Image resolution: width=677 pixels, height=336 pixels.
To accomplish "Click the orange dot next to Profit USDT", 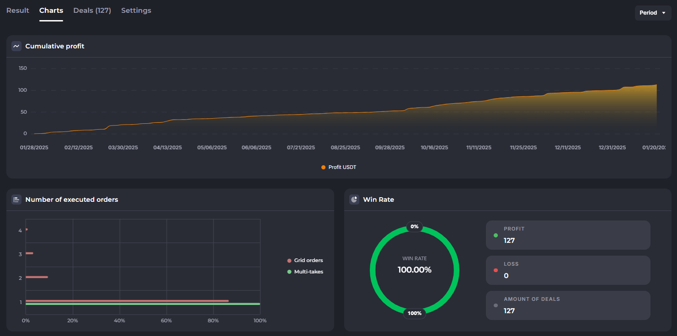I will click(x=323, y=167).
